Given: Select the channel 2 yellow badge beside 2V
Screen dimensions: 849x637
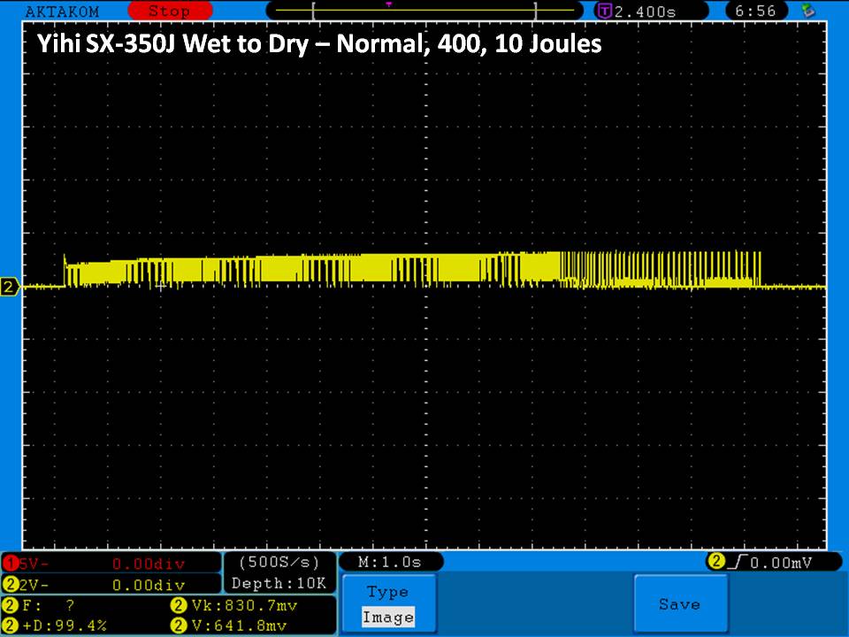Looking at the screenshot, I should tap(10, 585).
